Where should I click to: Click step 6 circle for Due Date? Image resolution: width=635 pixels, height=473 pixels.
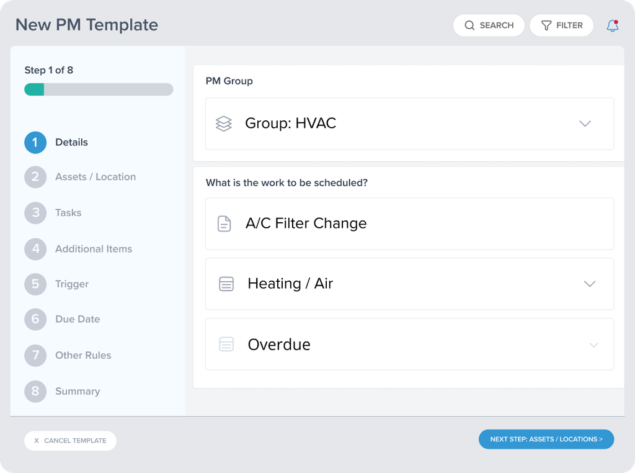(35, 320)
